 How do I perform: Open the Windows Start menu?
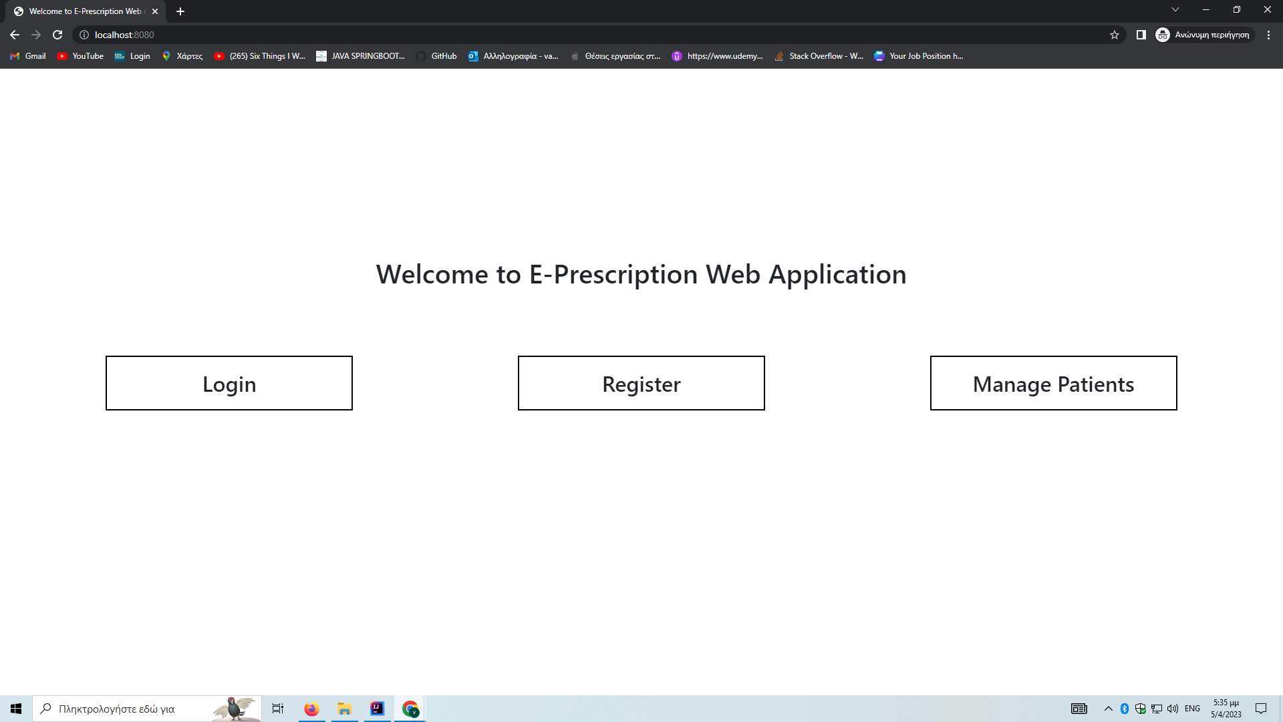pyautogui.click(x=16, y=708)
